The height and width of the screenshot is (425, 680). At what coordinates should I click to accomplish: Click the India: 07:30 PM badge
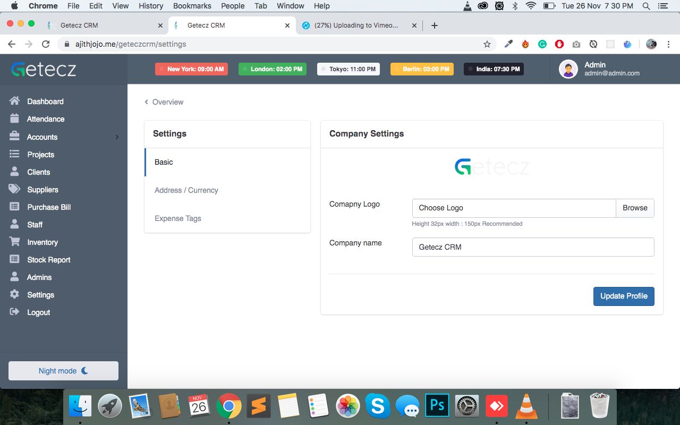point(494,69)
